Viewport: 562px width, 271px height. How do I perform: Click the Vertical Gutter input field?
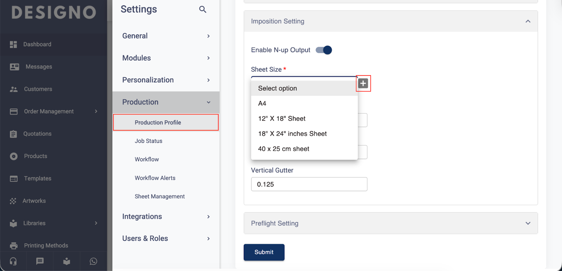point(309,184)
